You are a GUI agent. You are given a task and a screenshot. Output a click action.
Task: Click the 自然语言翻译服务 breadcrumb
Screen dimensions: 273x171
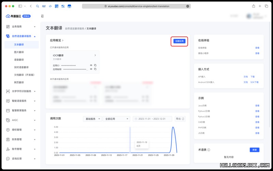coord(74,29)
